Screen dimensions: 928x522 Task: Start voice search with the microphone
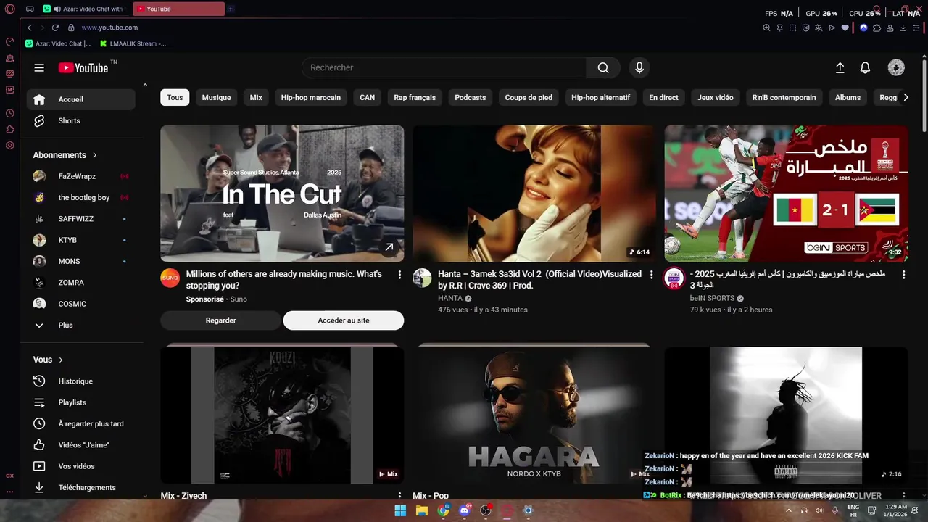coord(639,67)
